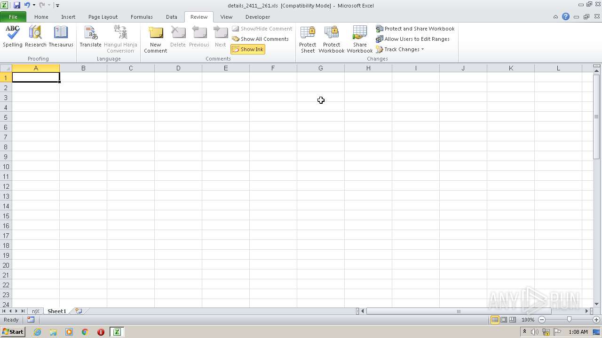Click Protect Workbook icon

(332, 39)
